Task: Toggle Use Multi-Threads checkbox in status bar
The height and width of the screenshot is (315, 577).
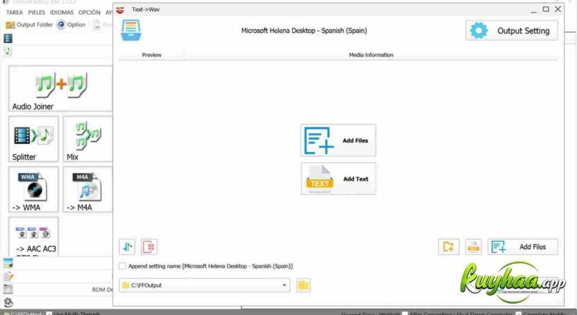Action: pyautogui.click(x=49, y=313)
